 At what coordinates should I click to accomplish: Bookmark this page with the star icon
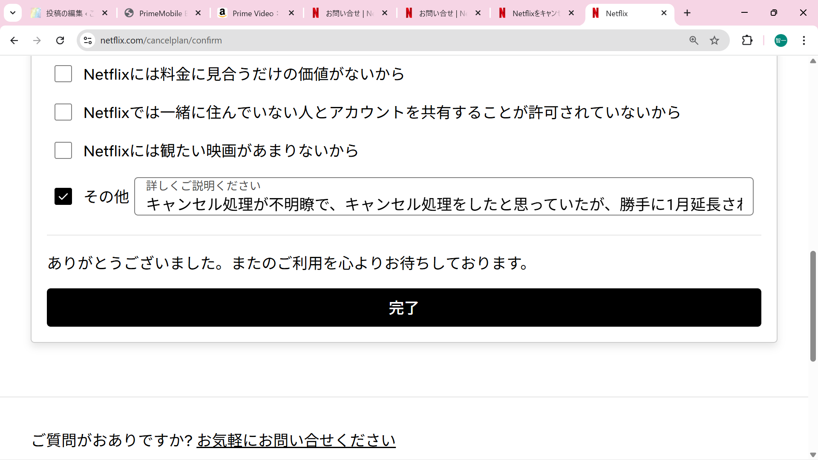[714, 40]
